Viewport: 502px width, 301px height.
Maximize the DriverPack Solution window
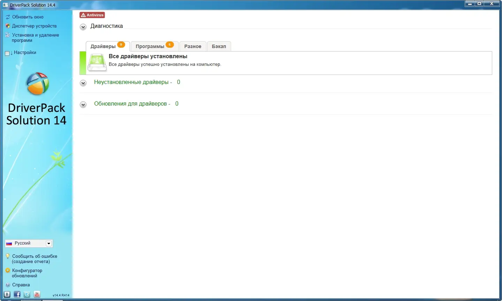pos(480,3)
